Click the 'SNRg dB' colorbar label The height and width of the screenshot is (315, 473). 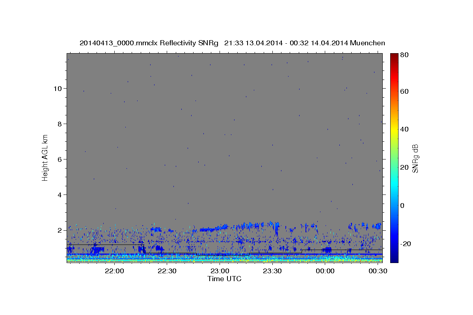[415, 159]
